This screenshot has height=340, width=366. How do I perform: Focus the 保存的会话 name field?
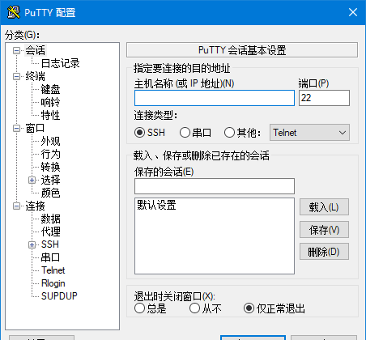click(215, 186)
